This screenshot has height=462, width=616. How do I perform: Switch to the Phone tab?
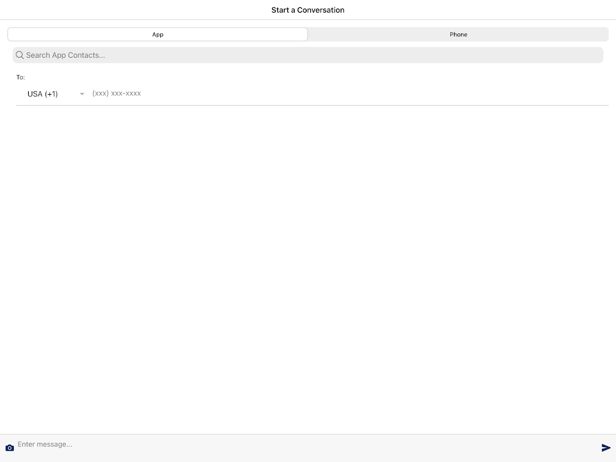(x=458, y=34)
